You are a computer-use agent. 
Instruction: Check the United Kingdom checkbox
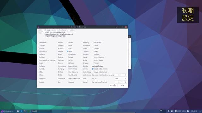click(92, 57)
